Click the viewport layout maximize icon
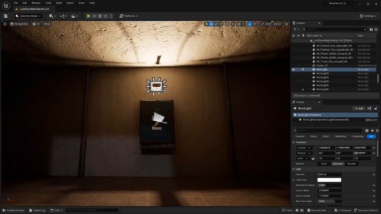This screenshot has width=381, height=214. pyautogui.click(x=287, y=24)
